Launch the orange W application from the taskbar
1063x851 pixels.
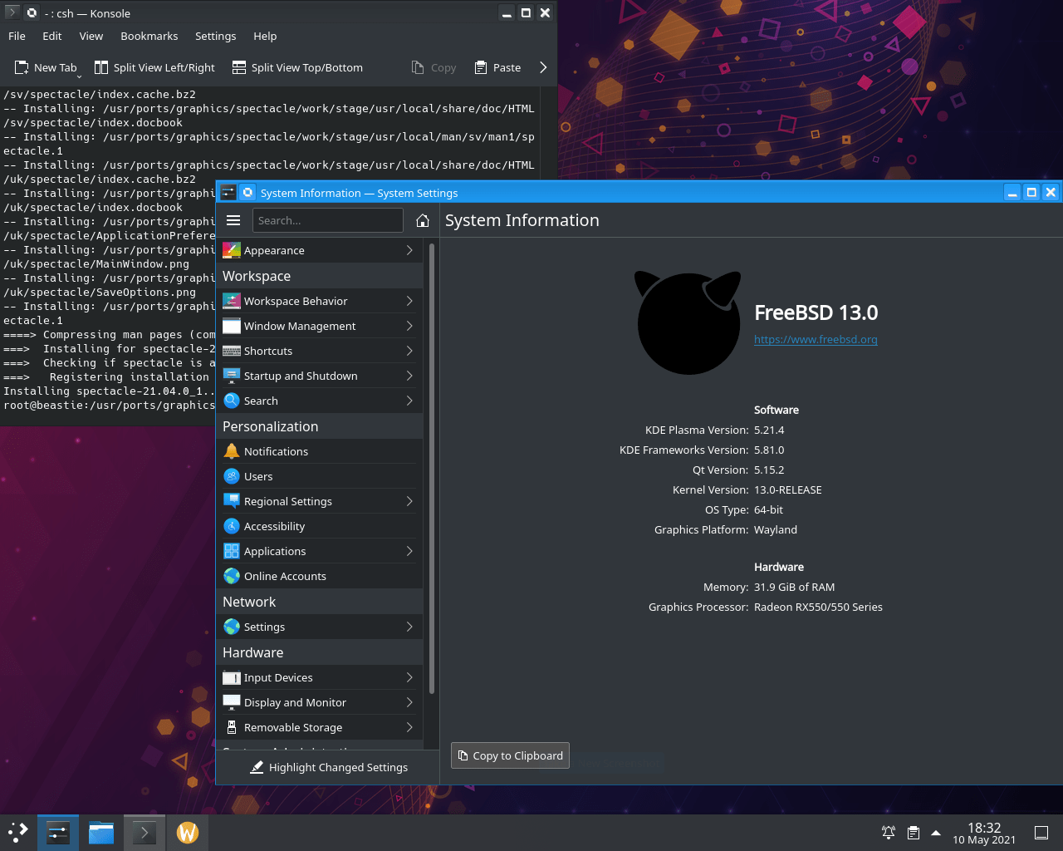pyautogui.click(x=188, y=832)
